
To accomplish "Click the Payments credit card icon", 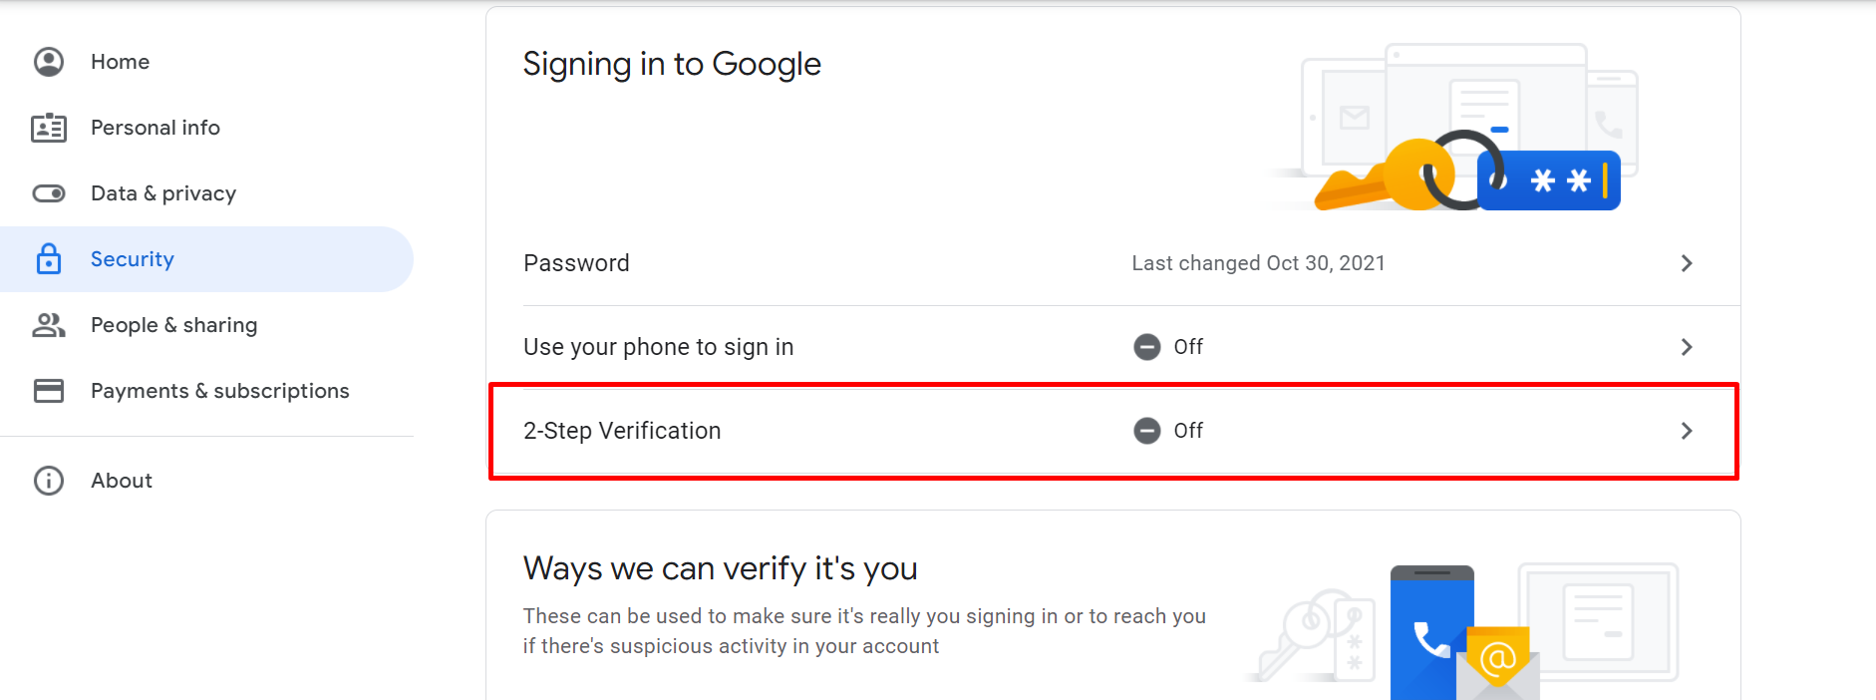I will (x=49, y=391).
